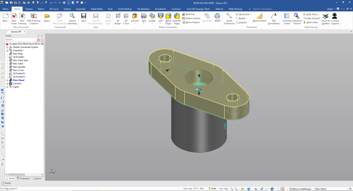353x191 pixels.
Task: Expand the Cameras tree node
Action: tap(7, 83)
